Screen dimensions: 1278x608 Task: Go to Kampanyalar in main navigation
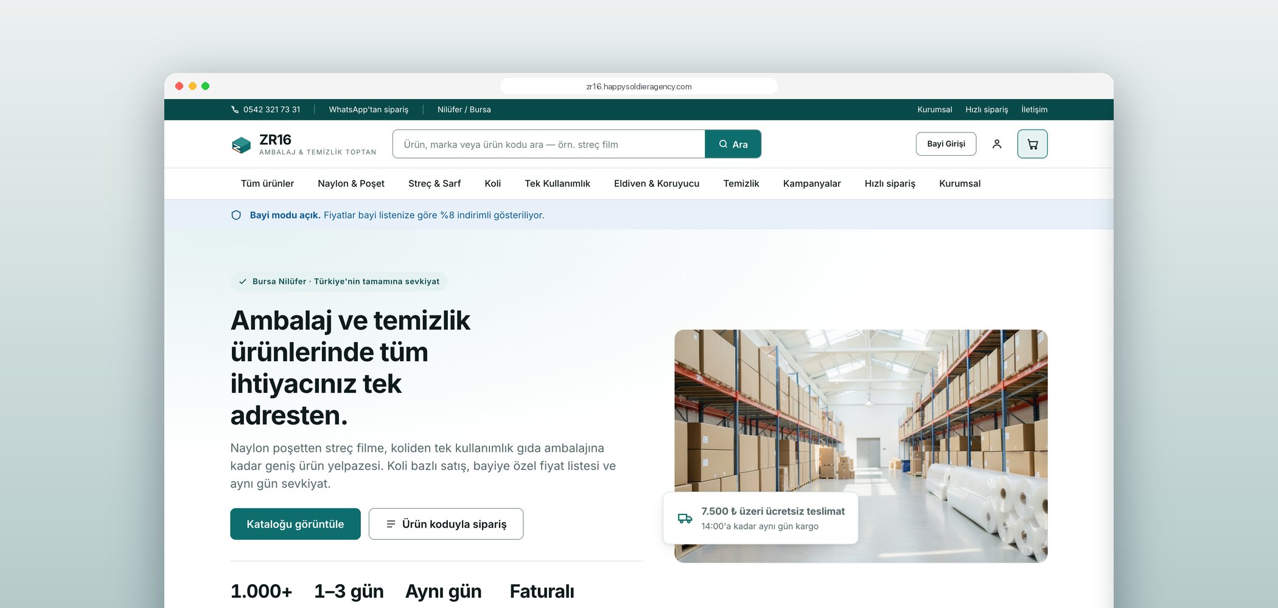click(812, 184)
